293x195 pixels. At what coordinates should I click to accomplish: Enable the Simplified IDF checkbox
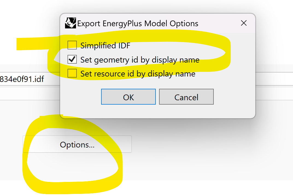click(x=72, y=45)
